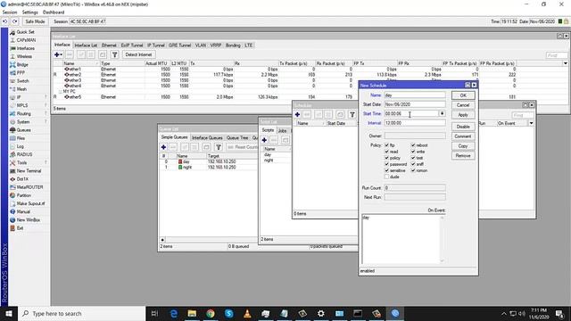Open File Explorer from the taskbar

pos(192,313)
